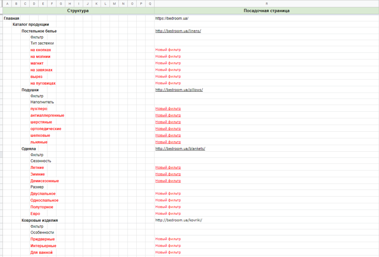
Task: Click Новый фильтр next to Придверные
Action: [168, 239]
